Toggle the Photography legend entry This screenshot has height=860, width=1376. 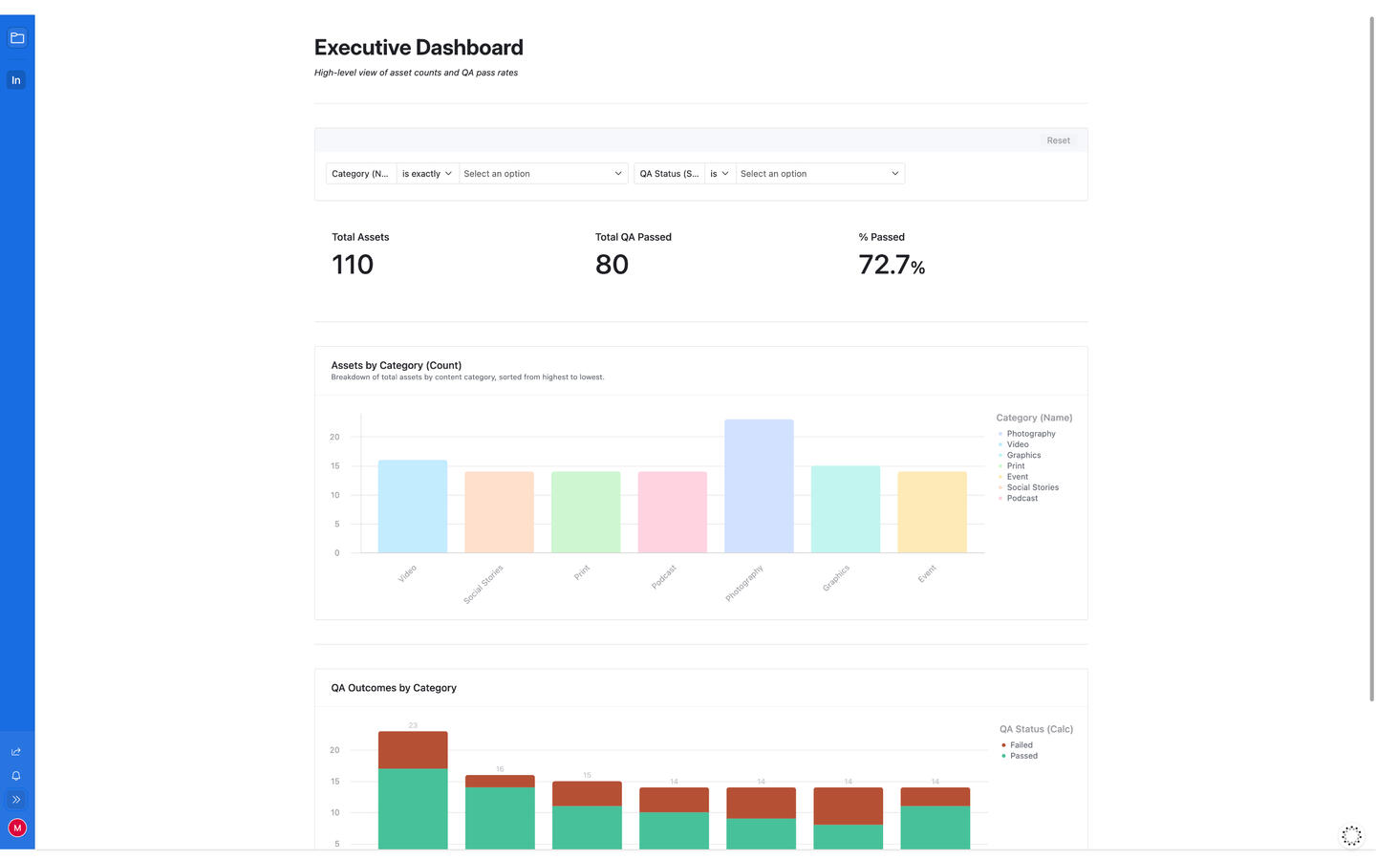tap(1030, 434)
